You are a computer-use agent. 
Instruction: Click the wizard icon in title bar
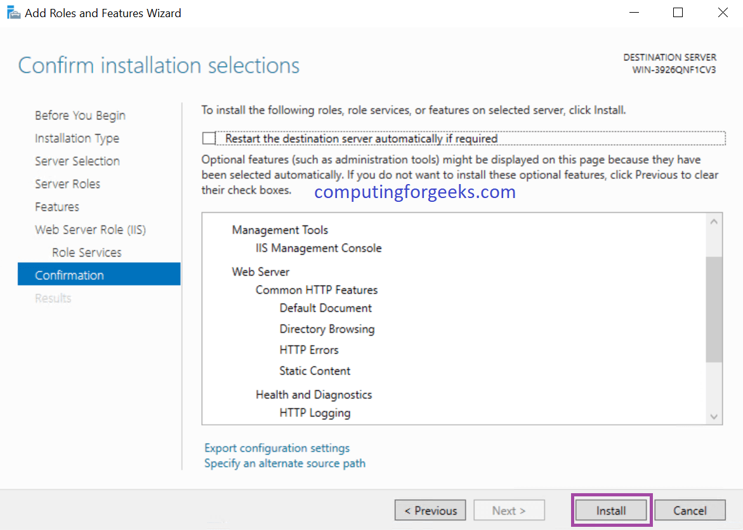click(x=13, y=13)
